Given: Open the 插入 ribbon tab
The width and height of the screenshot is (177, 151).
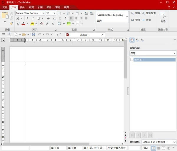Looking at the screenshot, I should coord(22,7).
